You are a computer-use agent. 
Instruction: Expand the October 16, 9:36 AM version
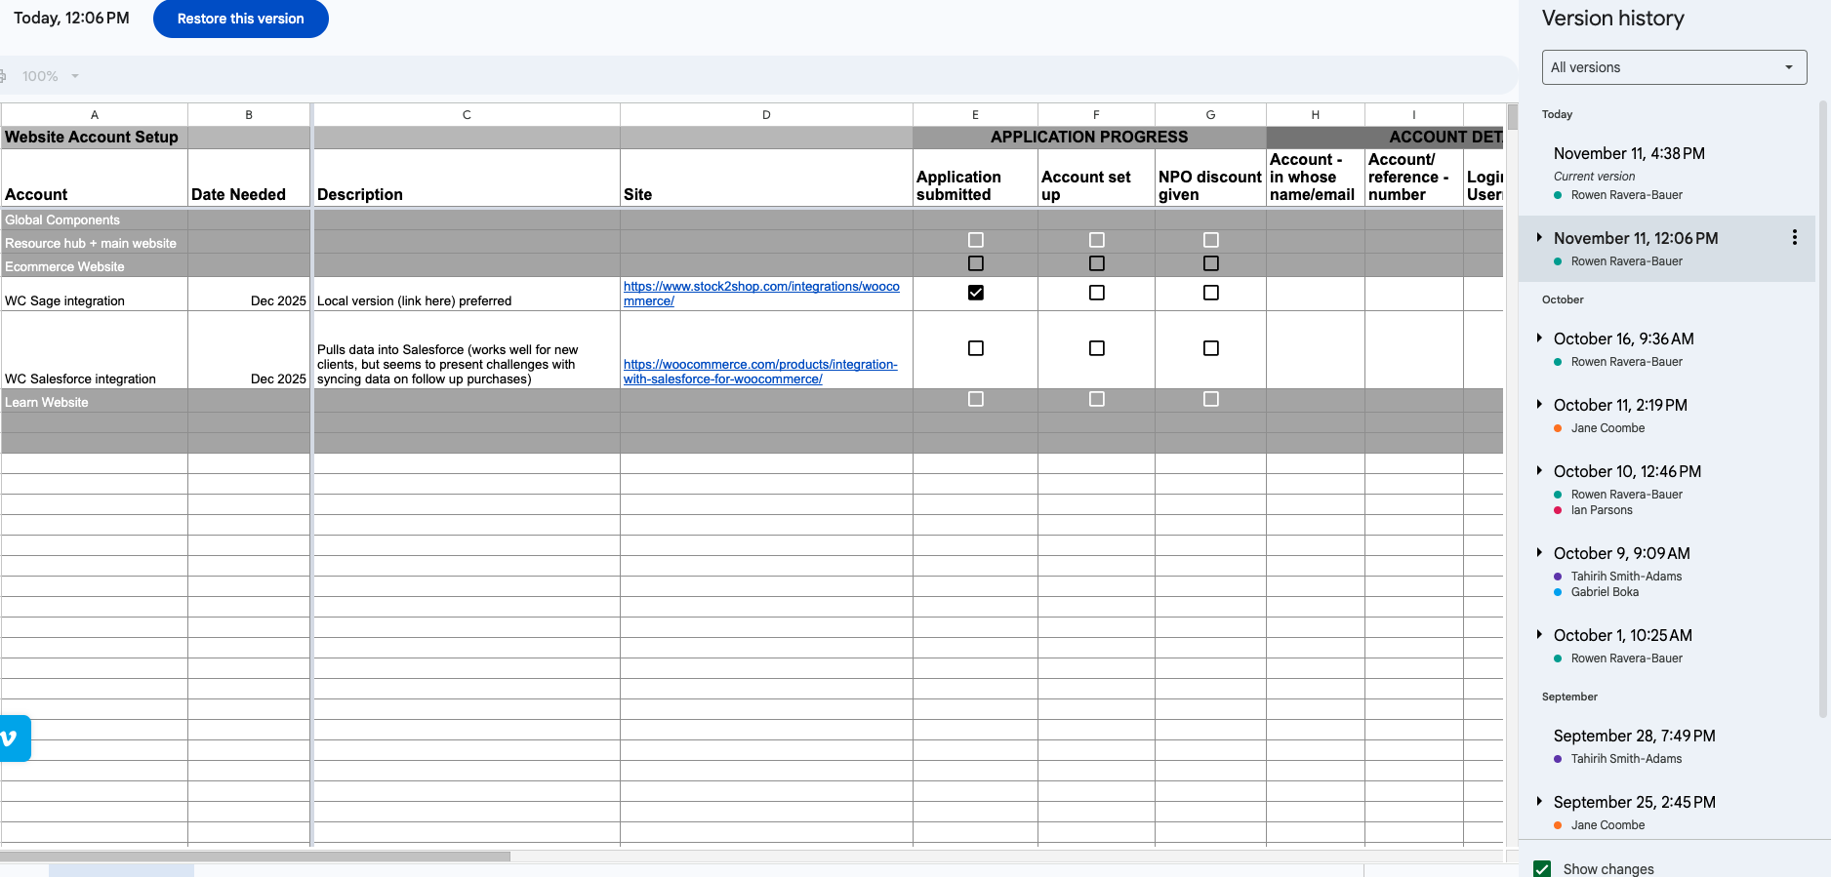coord(1539,339)
